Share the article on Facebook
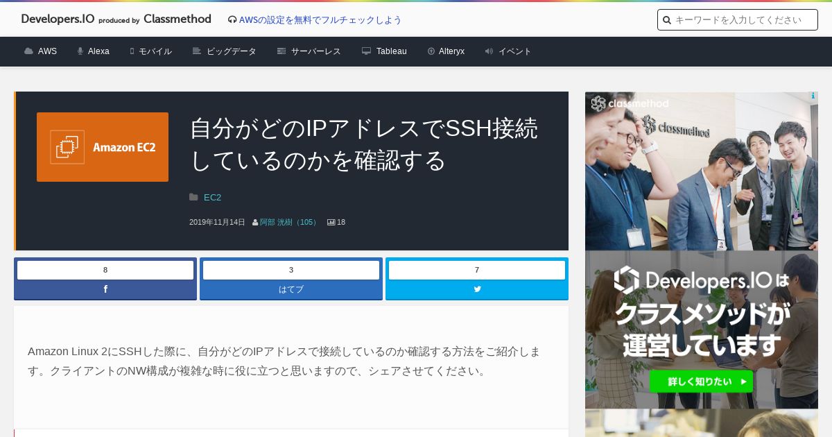This screenshot has width=832, height=437. (105, 289)
